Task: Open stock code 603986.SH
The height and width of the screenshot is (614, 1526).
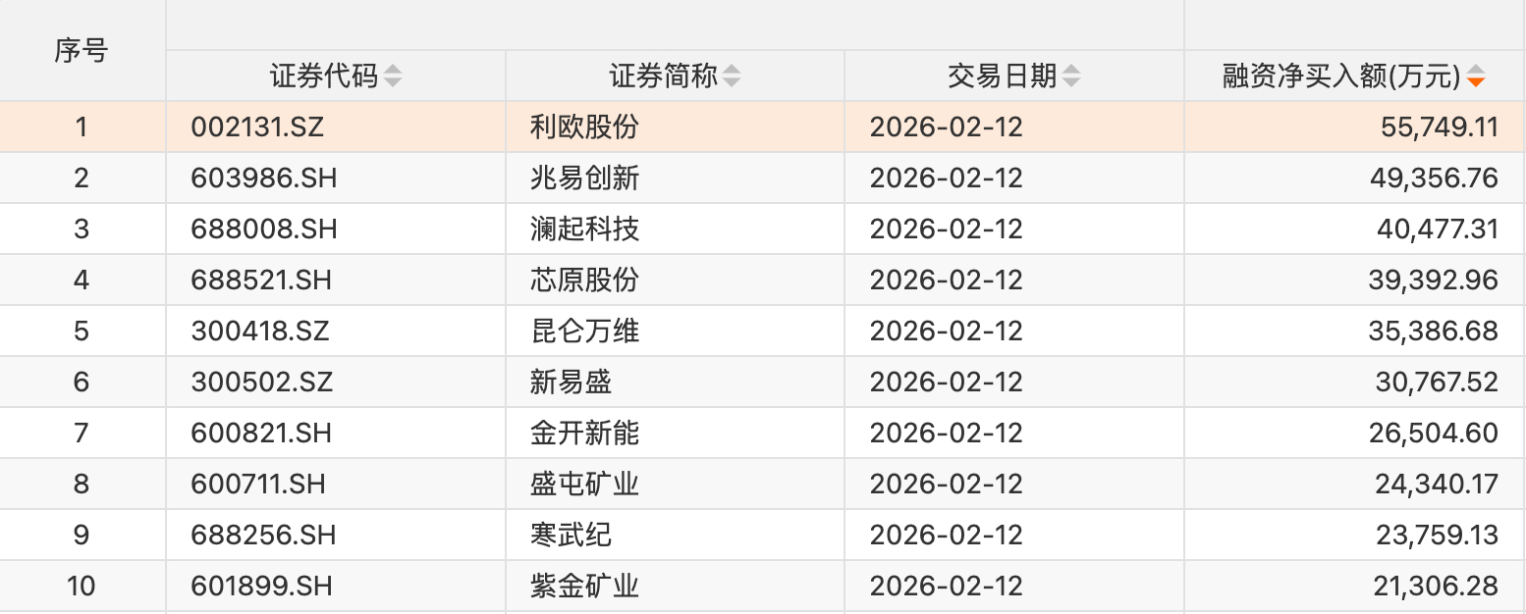Action: coord(264,179)
